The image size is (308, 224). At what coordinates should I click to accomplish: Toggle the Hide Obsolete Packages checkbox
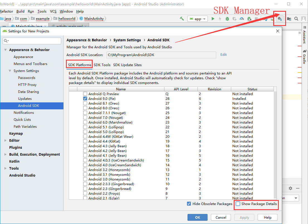(189, 204)
